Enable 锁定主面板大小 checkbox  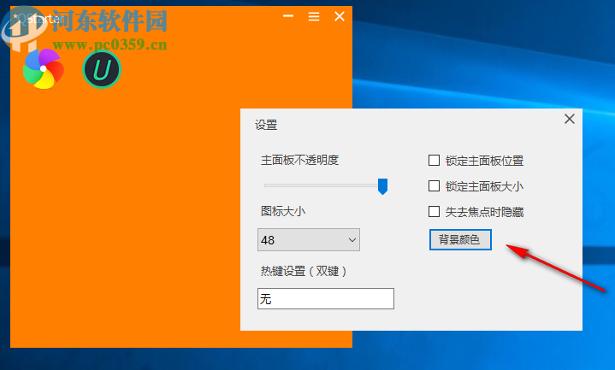(x=434, y=185)
